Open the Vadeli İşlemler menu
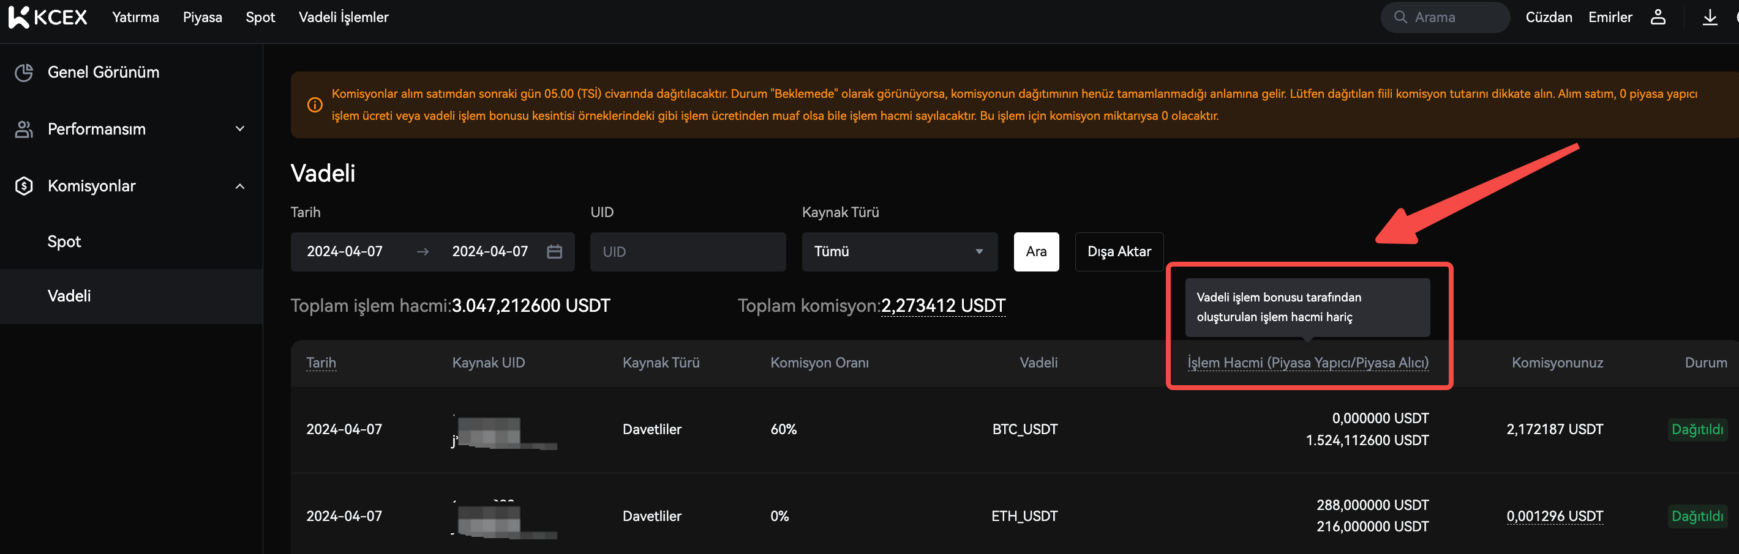 click(x=343, y=18)
